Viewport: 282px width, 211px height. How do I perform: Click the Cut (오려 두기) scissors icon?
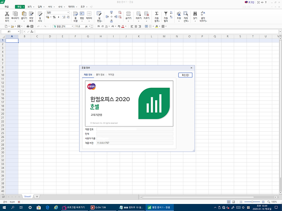(x=7, y=14)
